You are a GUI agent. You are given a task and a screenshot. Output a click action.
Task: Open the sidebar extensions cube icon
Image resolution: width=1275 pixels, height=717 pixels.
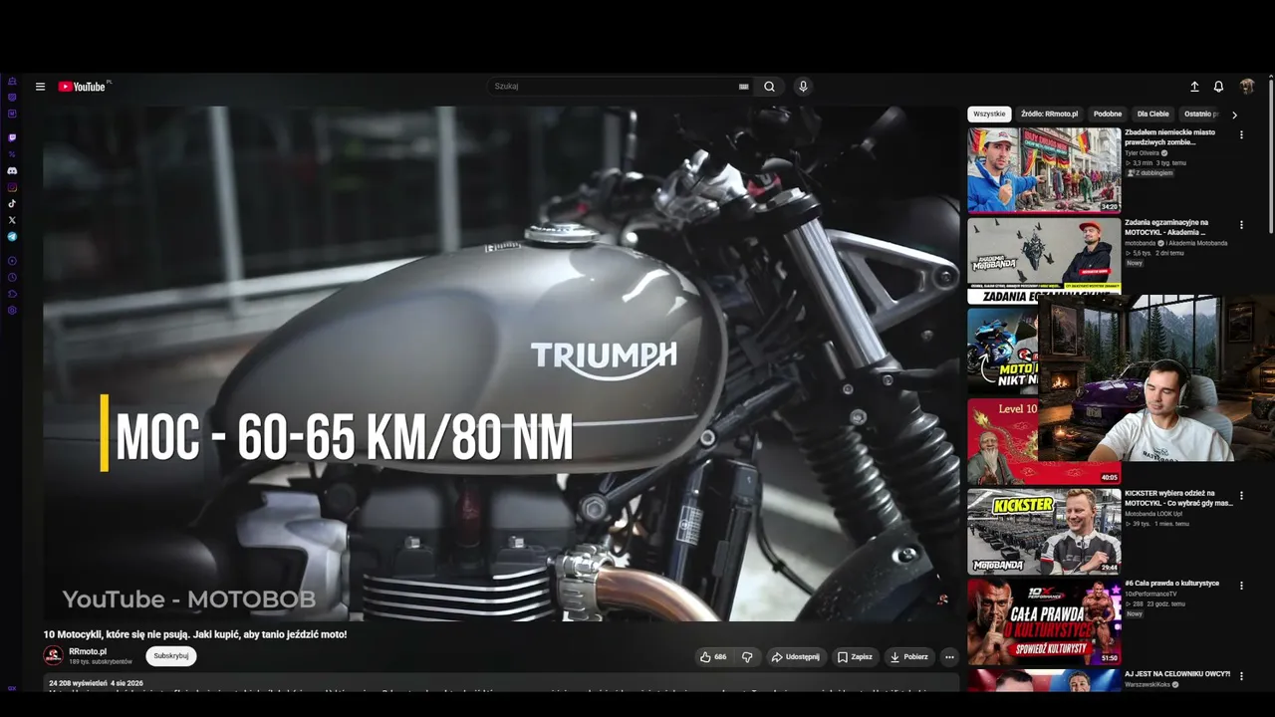click(12, 294)
